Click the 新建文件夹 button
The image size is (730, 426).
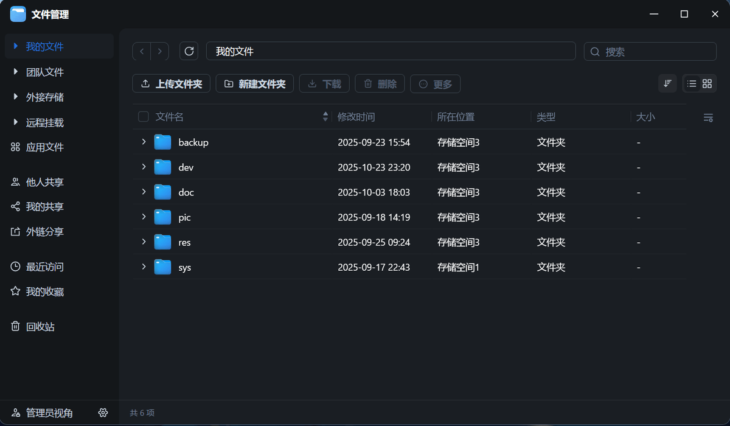click(254, 84)
